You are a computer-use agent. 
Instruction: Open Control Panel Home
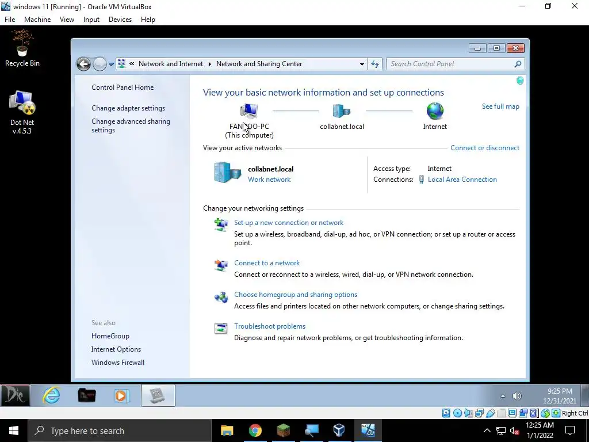tap(123, 87)
